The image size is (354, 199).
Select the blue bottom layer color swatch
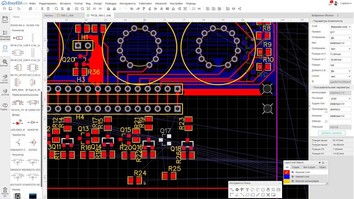coord(287,177)
